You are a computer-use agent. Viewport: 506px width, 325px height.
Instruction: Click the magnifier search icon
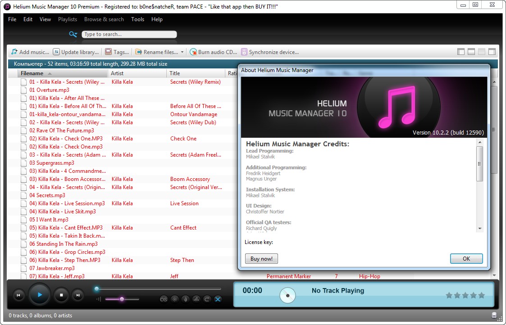[73, 34]
